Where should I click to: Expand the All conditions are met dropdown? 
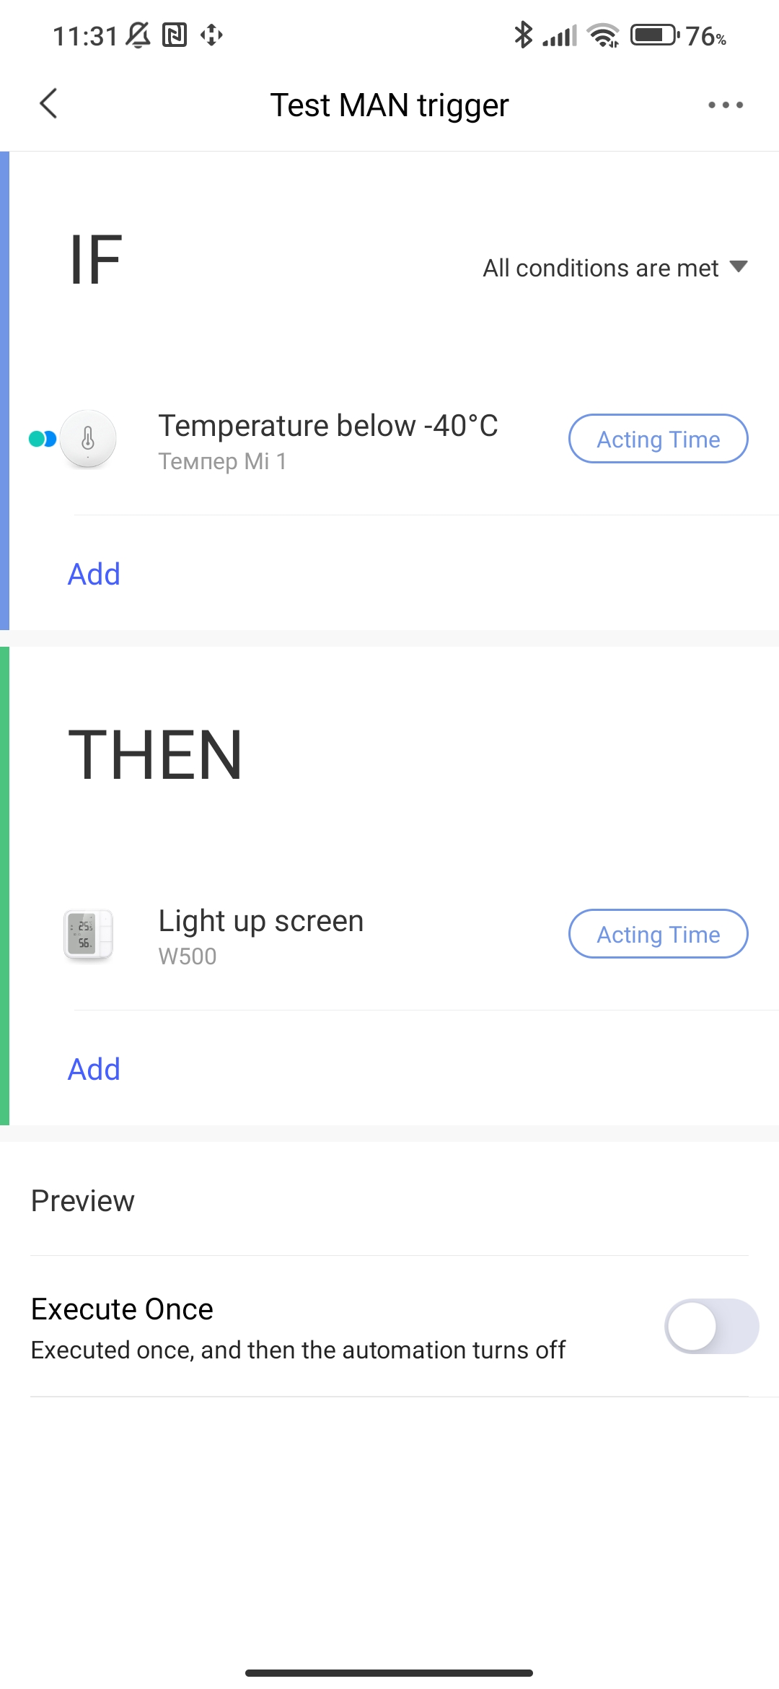[x=615, y=268]
